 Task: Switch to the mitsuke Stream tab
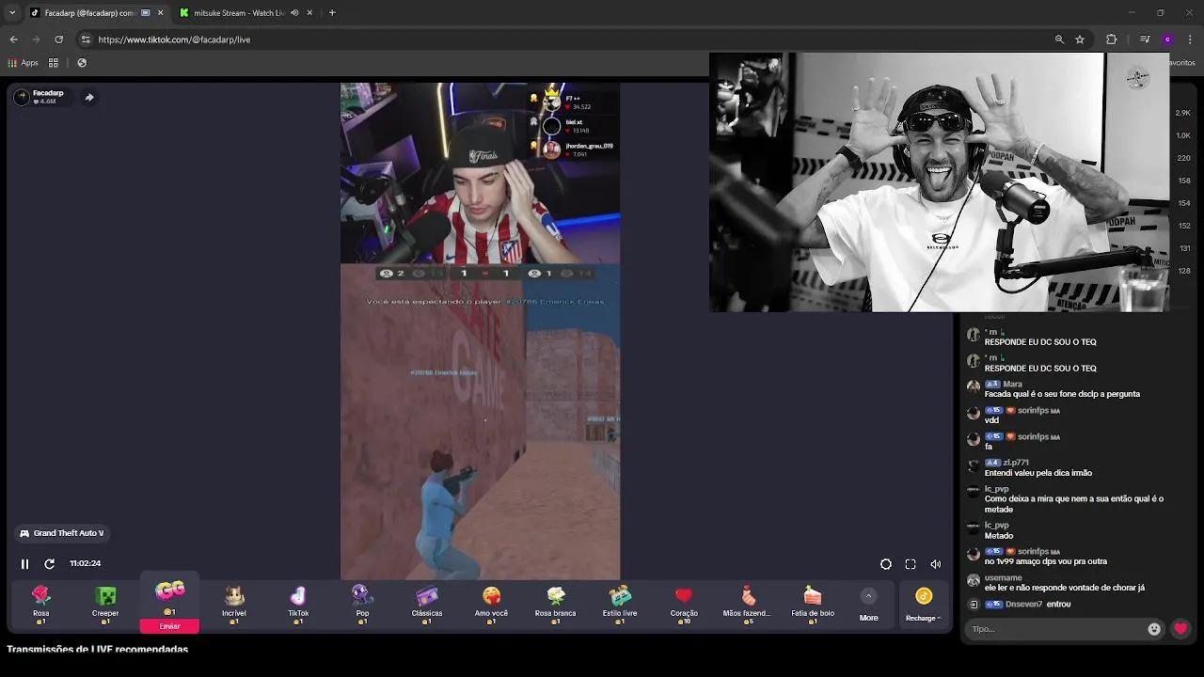240,13
